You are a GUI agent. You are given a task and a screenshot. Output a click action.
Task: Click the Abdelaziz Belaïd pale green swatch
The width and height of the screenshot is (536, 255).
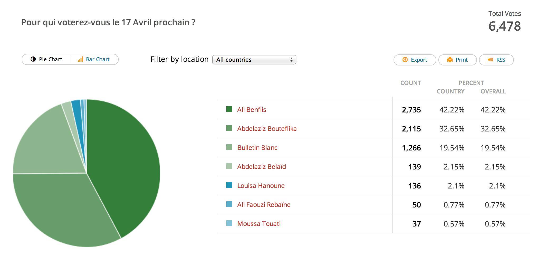click(x=229, y=166)
